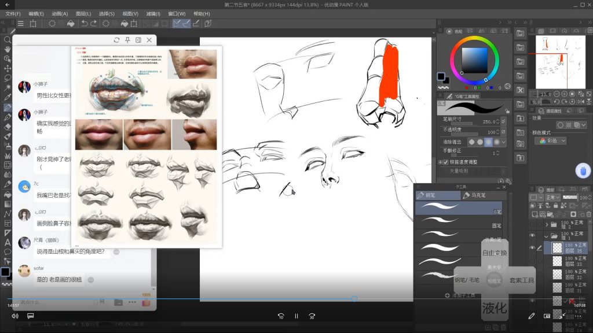The height and width of the screenshot is (333, 593).
Task: Select the Eraser tool in left toolbar
Action: point(8,127)
